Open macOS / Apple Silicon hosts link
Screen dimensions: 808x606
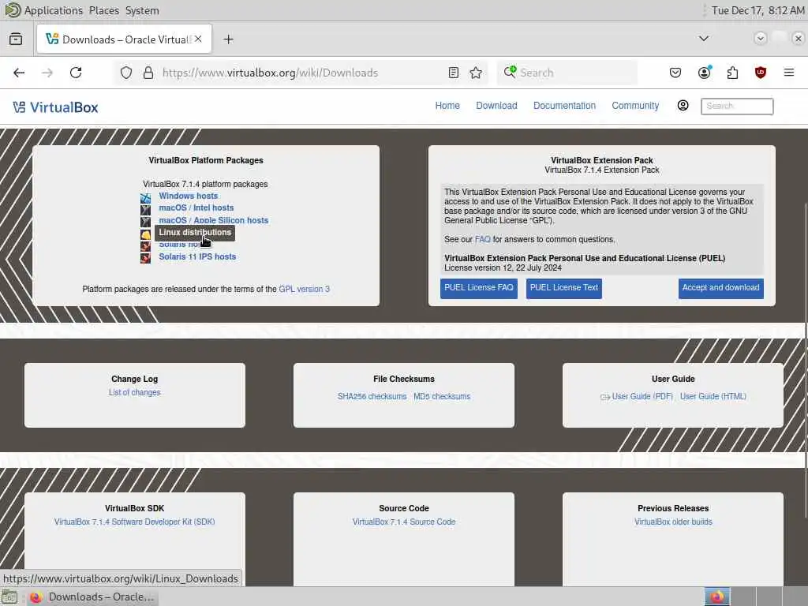click(x=213, y=220)
